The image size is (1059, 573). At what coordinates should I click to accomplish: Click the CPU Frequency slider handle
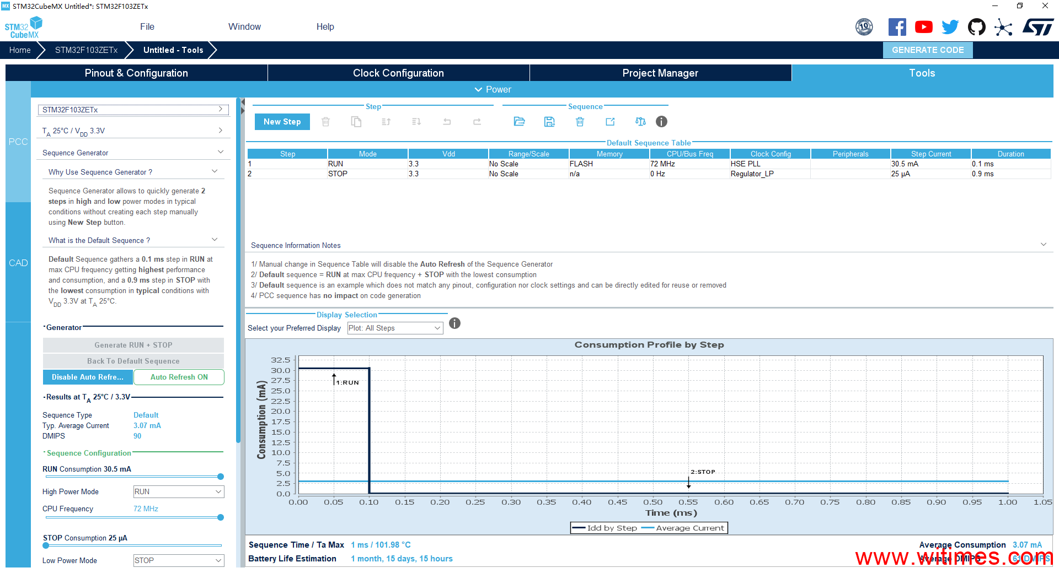coord(221,517)
